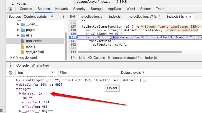Open the Storage panel tab
The image size is (202, 113).
[96, 9]
